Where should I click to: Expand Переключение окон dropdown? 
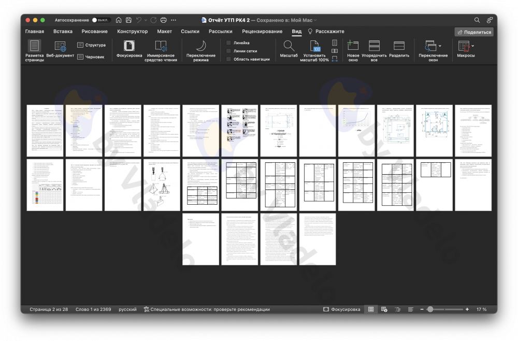click(440, 46)
